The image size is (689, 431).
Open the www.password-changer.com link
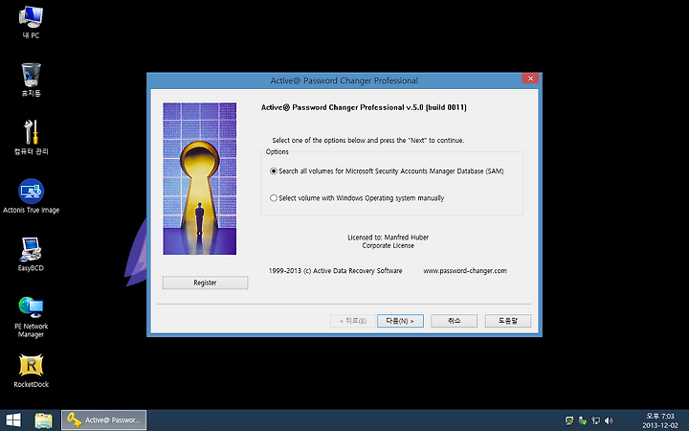point(465,270)
